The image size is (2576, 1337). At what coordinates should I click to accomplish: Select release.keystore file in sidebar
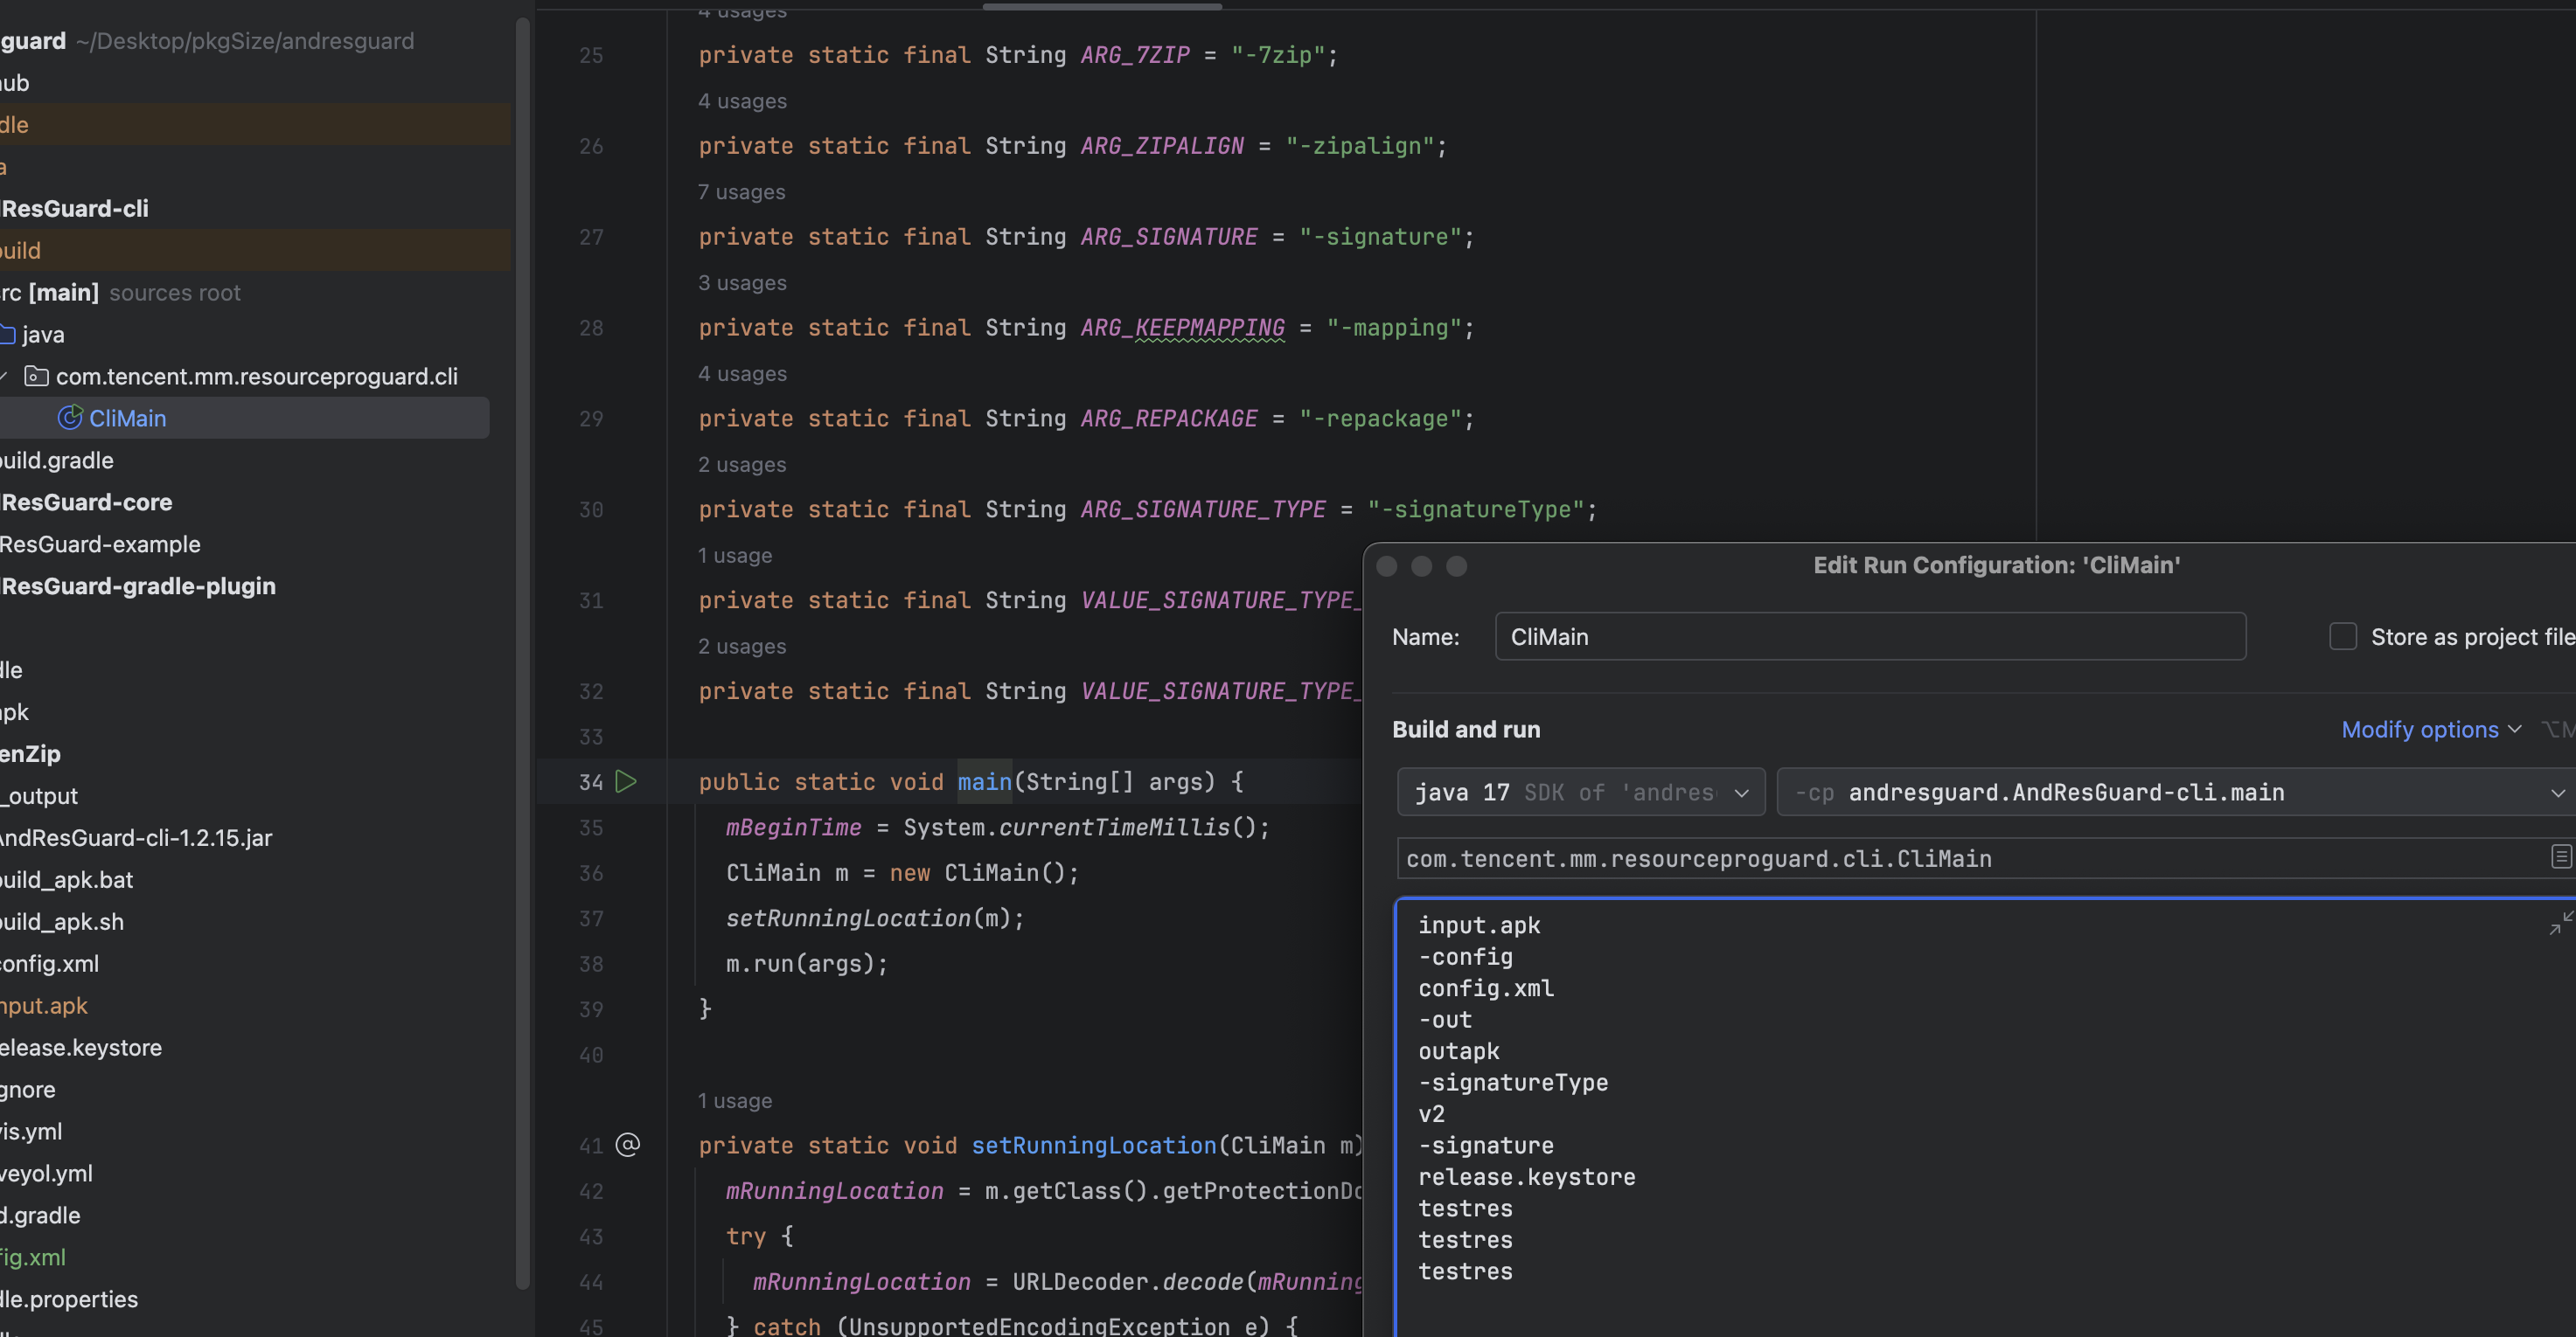(79, 1046)
